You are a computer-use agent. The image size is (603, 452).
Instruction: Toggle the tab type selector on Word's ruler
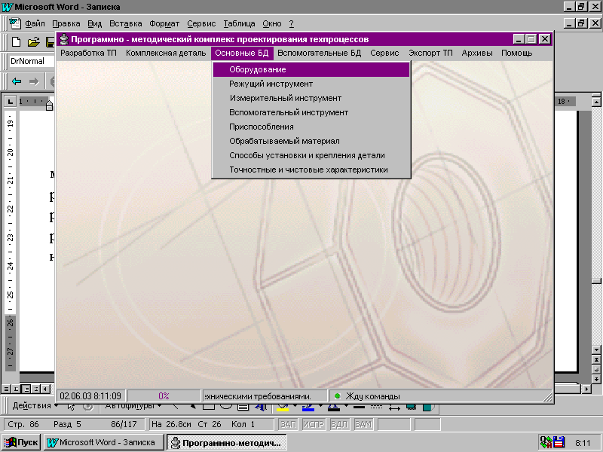(10, 102)
